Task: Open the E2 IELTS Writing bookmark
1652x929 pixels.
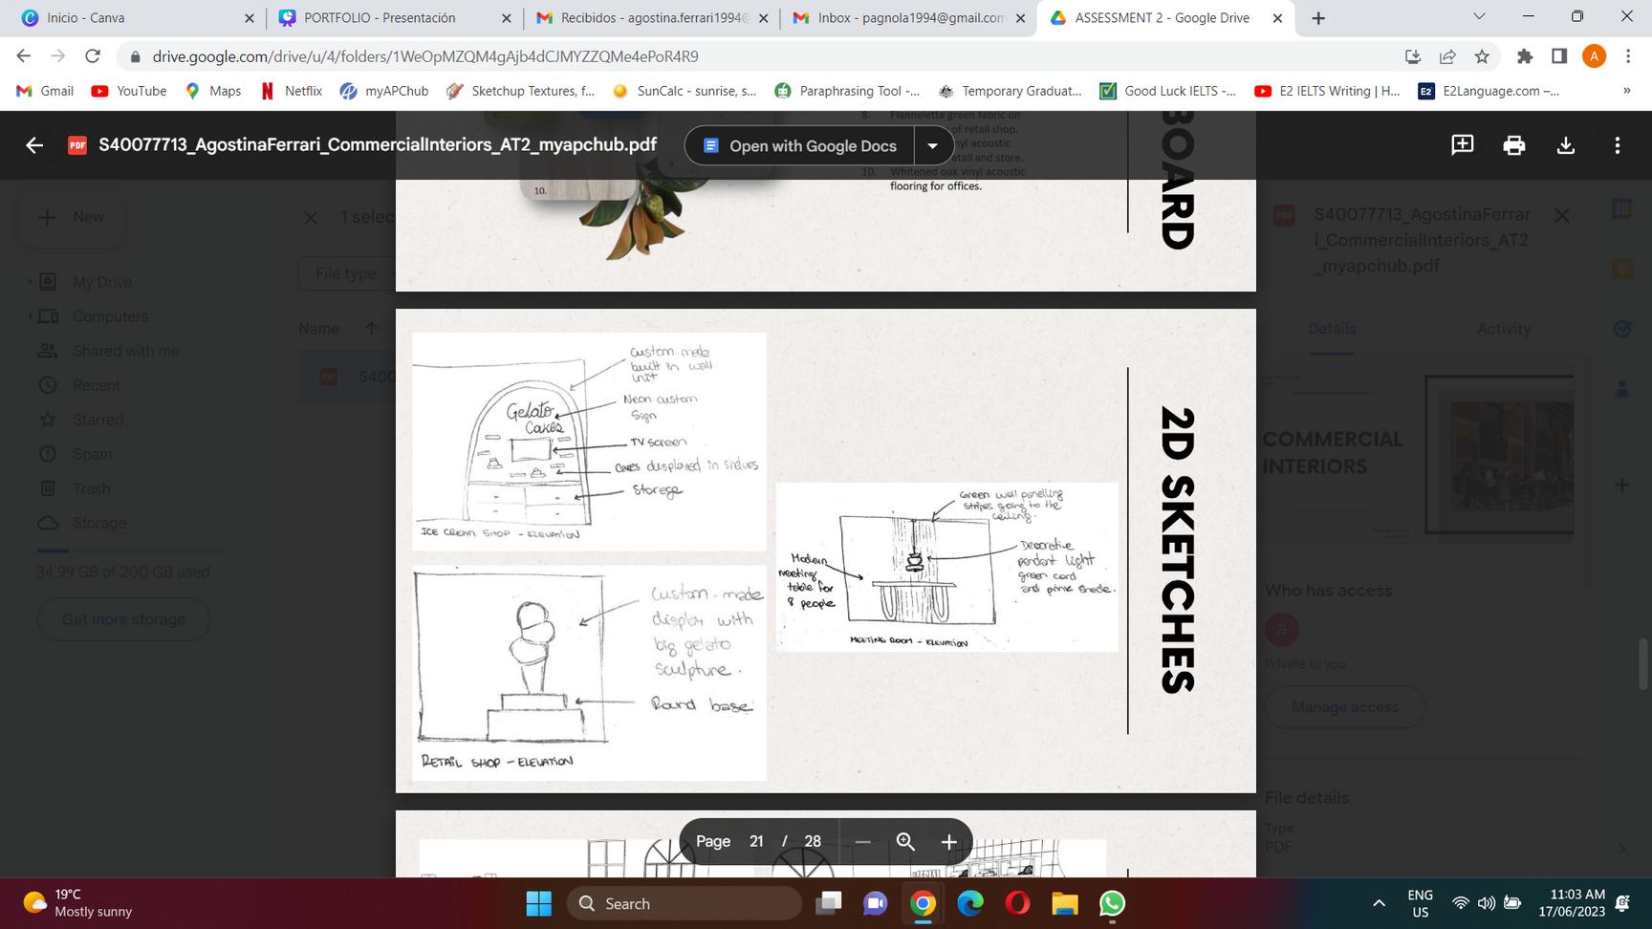Action: (1328, 91)
